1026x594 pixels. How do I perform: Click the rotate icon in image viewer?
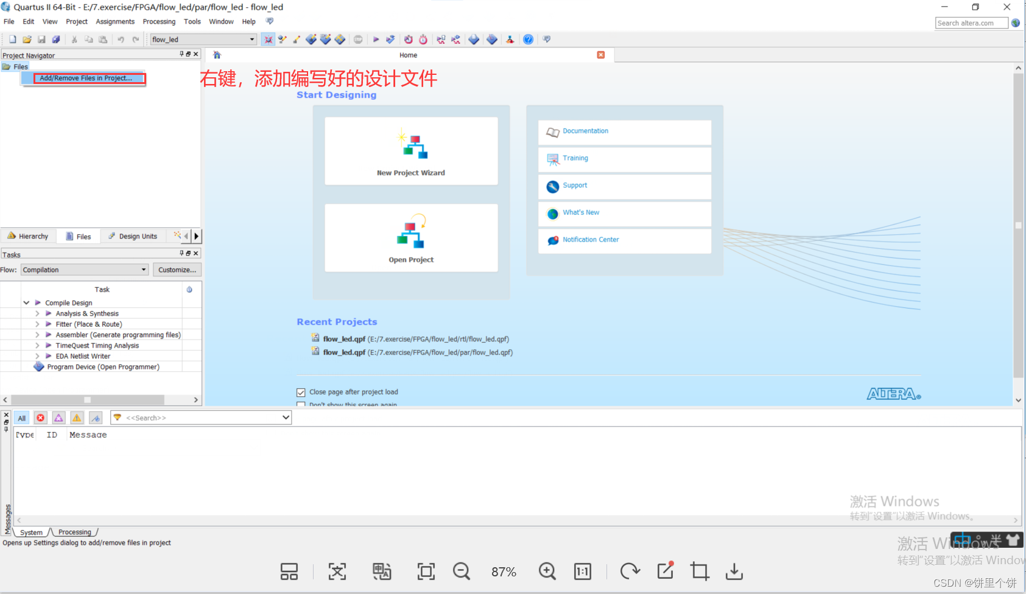[x=630, y=571]
